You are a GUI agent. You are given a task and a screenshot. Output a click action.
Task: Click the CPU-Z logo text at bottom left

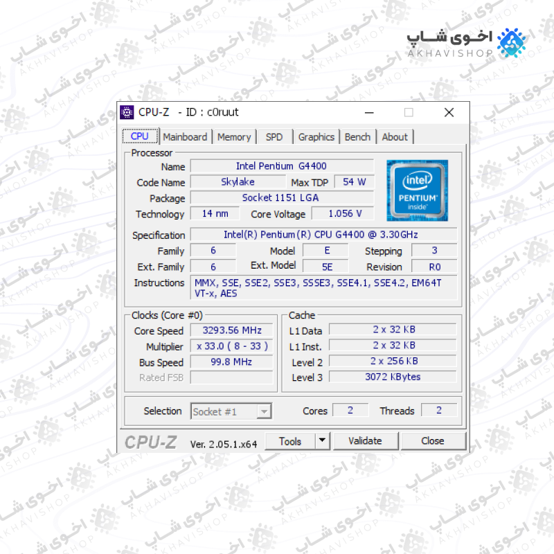point(151,443)
